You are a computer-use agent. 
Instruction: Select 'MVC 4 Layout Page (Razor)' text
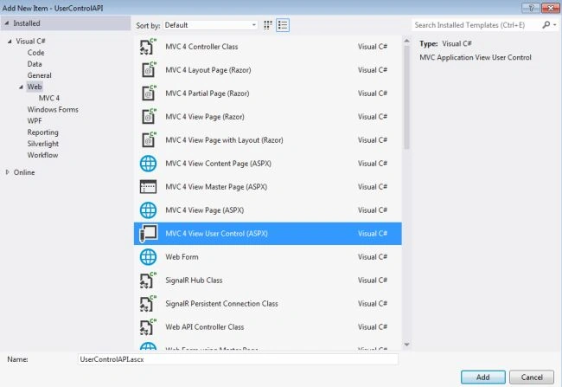(208, 70)
